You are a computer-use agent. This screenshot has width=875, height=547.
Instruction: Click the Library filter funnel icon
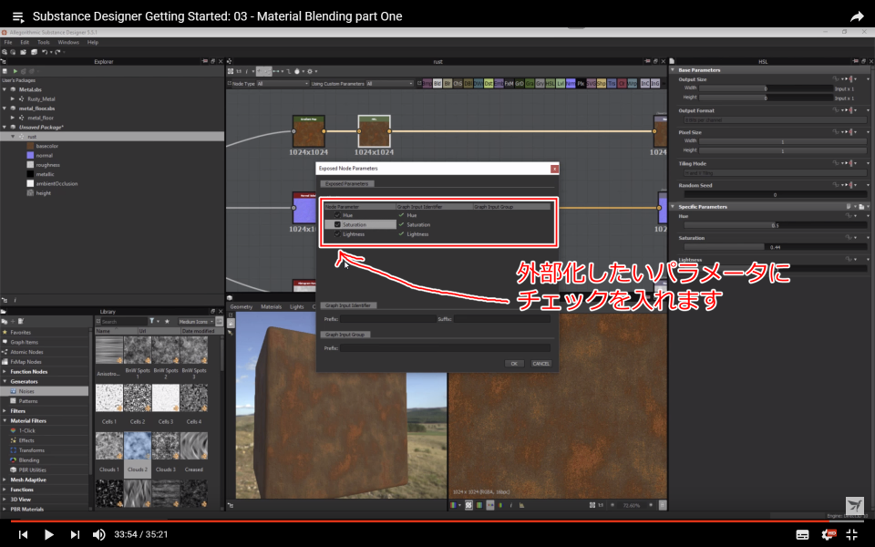tap(152, 322)
